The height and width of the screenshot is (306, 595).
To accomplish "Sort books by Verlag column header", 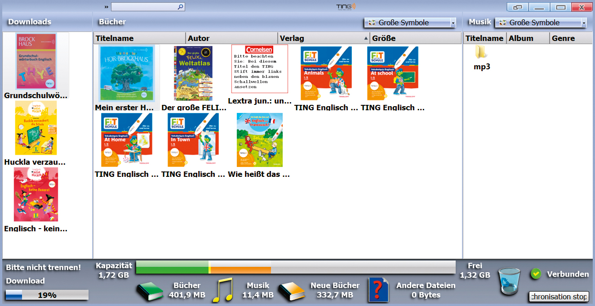I will [x=324, y=38].
